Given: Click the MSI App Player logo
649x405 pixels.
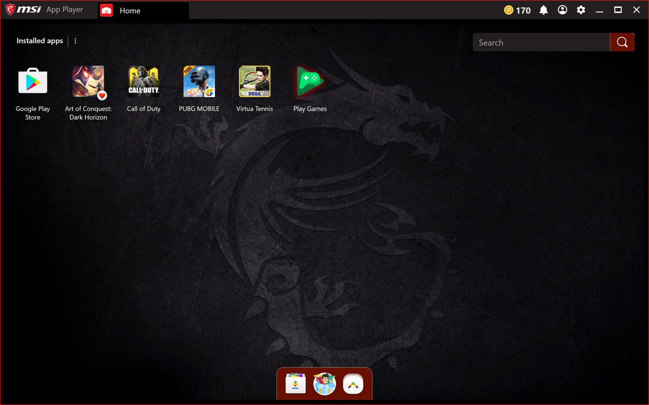Looking at the screenshot, I should click(x=44, y=10).
